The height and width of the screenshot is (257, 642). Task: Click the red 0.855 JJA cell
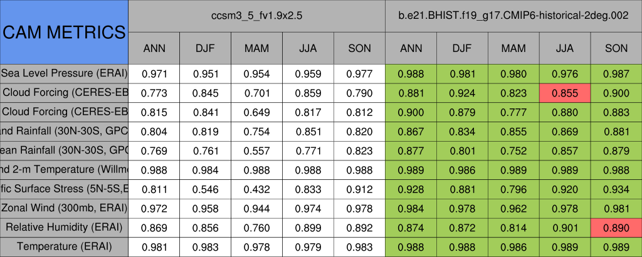(x=564, y=93)
